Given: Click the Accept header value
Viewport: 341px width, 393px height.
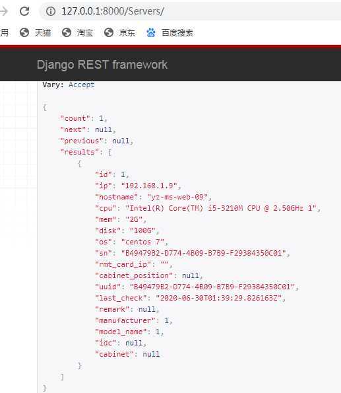Looking at the screenshot, I should coord(82,85).
